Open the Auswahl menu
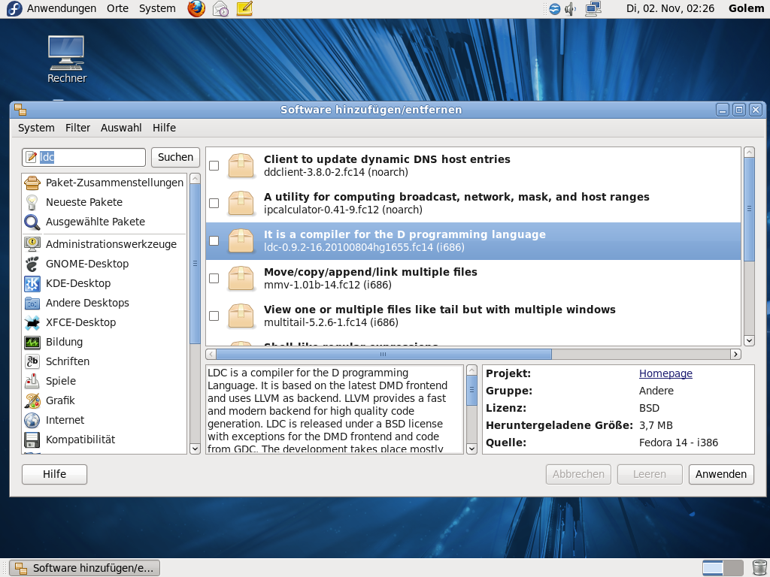Image resolution: width=770 pixels, height=577 pixels. pos(121,128)
